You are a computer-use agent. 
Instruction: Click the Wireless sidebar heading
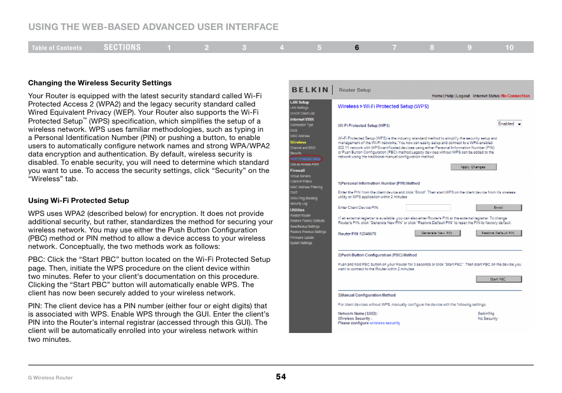(x=298, y=142)
